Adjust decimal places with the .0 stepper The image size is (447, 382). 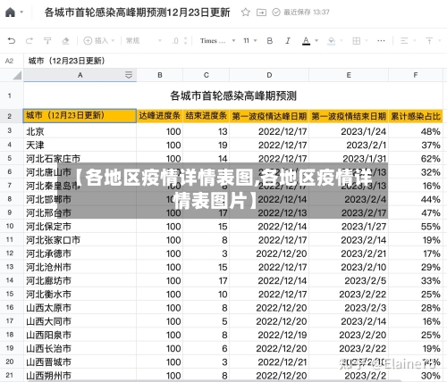tap(180, 41)
